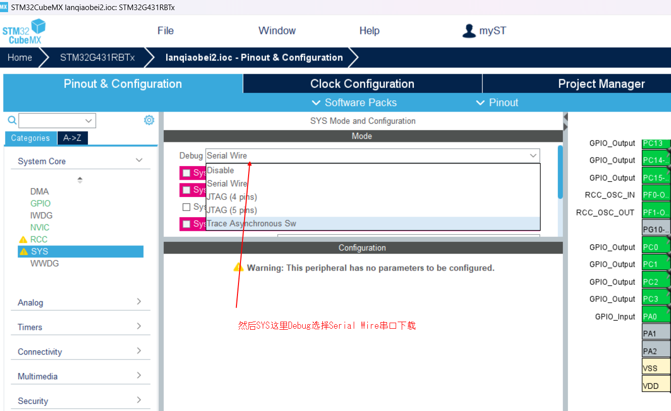Click the small sort arrows under System Core

pyautogui.click(x=80, y=180)
